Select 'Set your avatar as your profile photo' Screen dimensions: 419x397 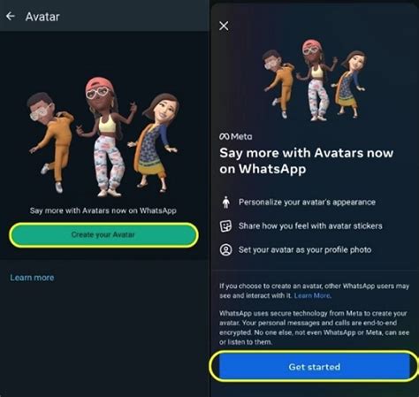pyautogui.click(x=305, y=250)
